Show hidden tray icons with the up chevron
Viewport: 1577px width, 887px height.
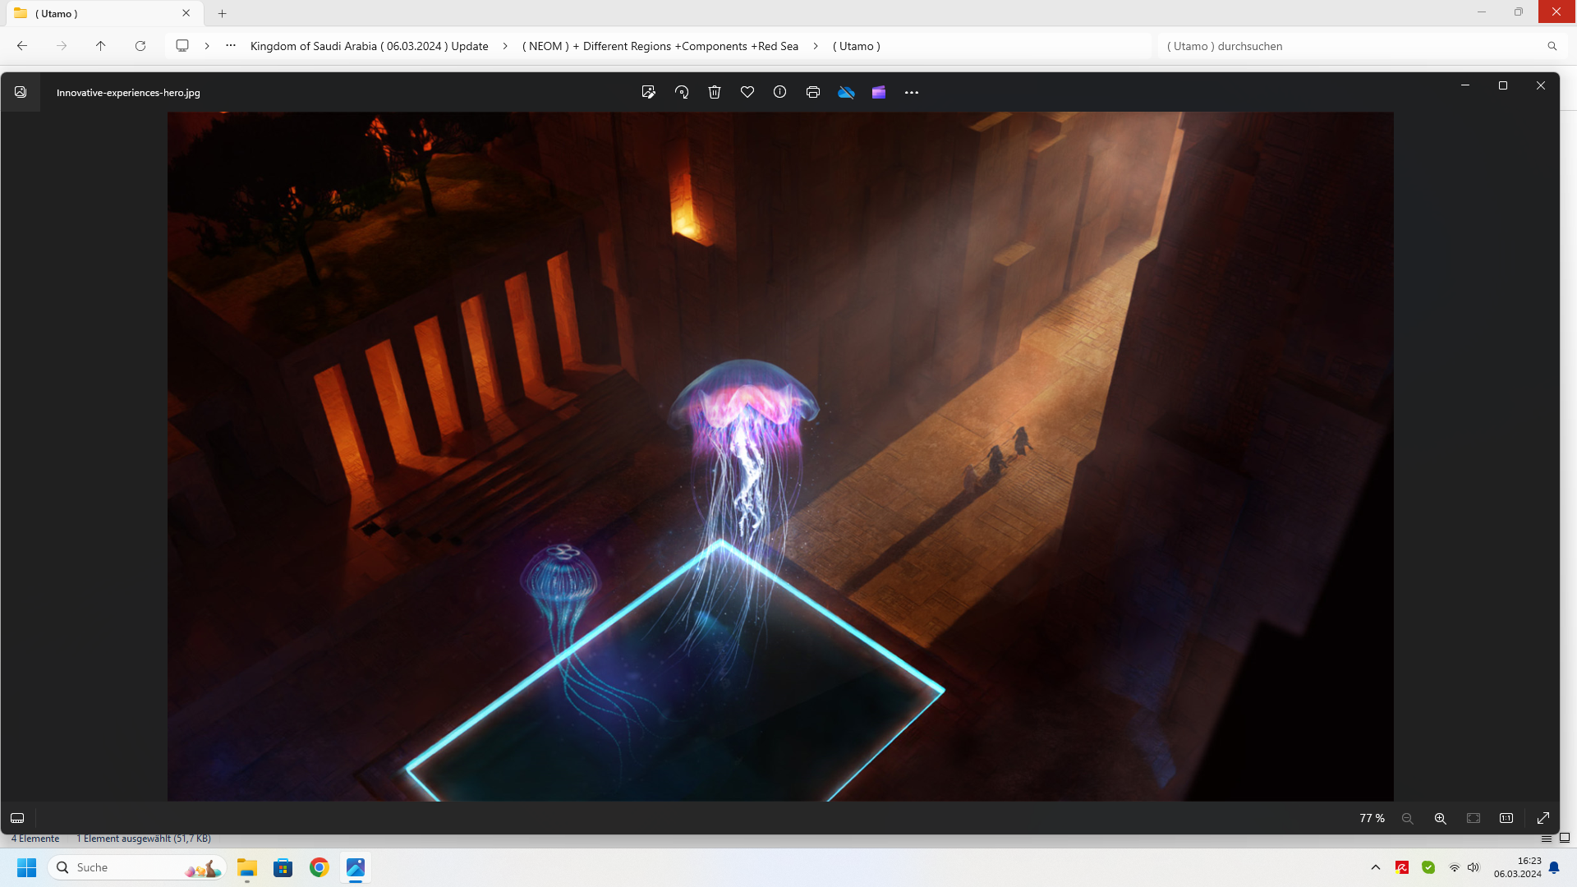tap(1376, 867)
